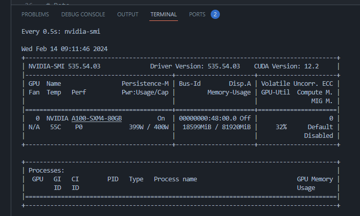Show the PORTS tab
This screenshot has width=360, height=216.
click(197, 14)
